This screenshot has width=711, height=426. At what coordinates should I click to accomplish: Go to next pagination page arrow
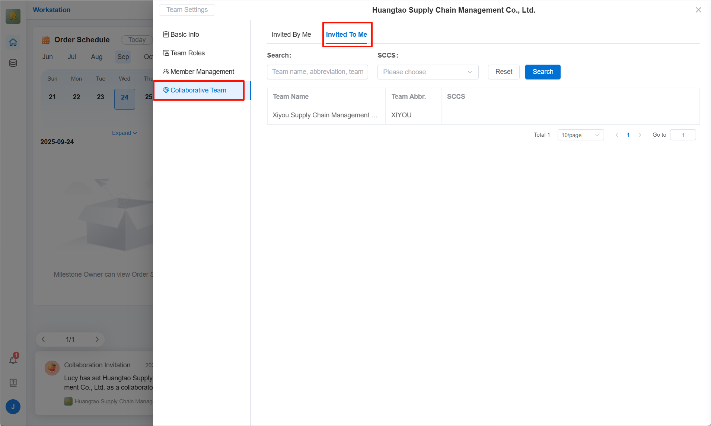click(640, 135)
